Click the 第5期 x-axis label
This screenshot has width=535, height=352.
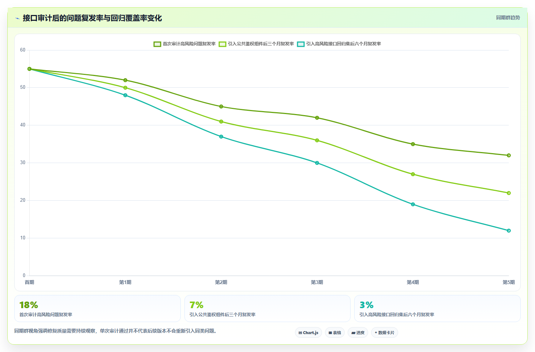(509, 282)
